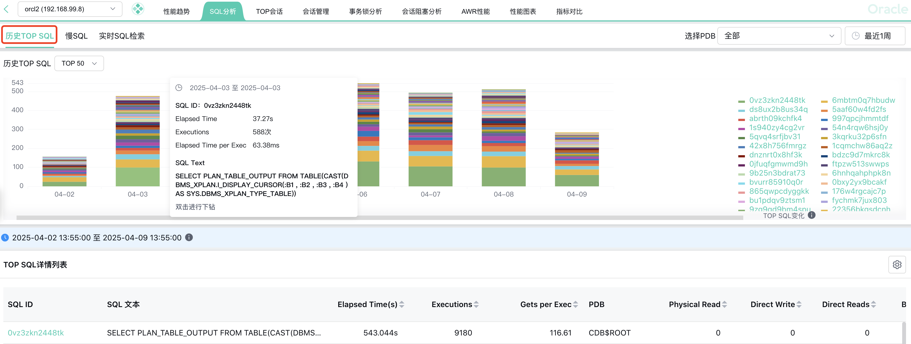This screenshot has height=344, width=911.
Task: Click info icon beside TOP SQL变化
Action: click(812, 215)
